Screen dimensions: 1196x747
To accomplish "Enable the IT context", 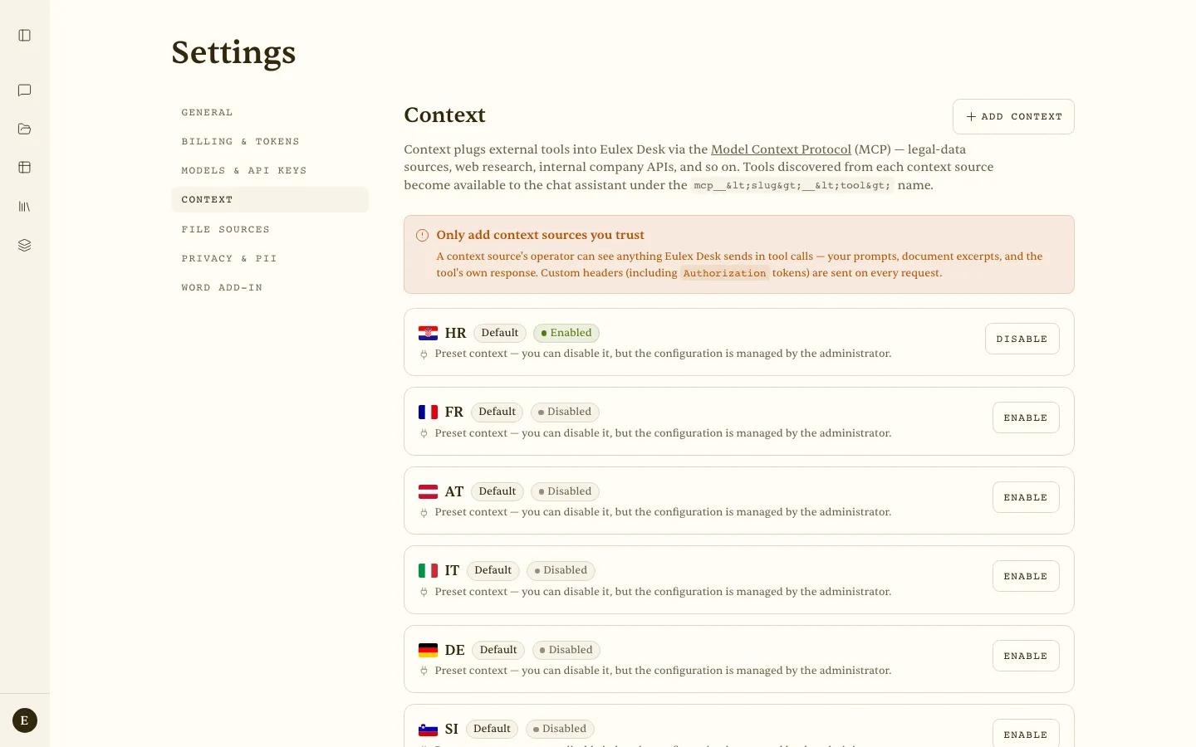I will (1026, 576).
